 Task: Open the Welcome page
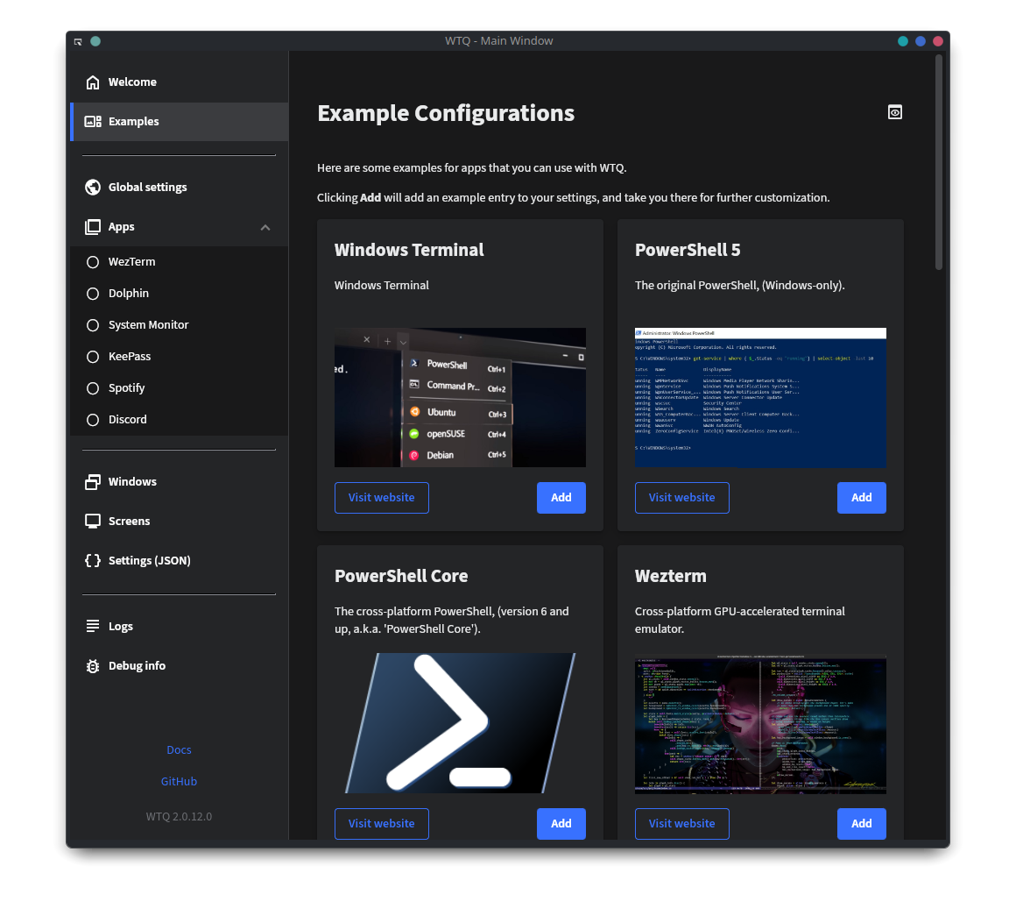pos(180,82)
